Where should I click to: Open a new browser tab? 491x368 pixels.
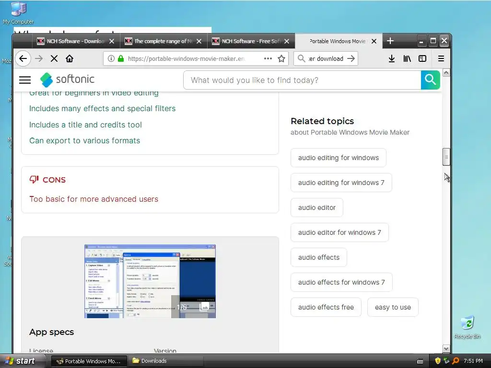click(390, 41)
